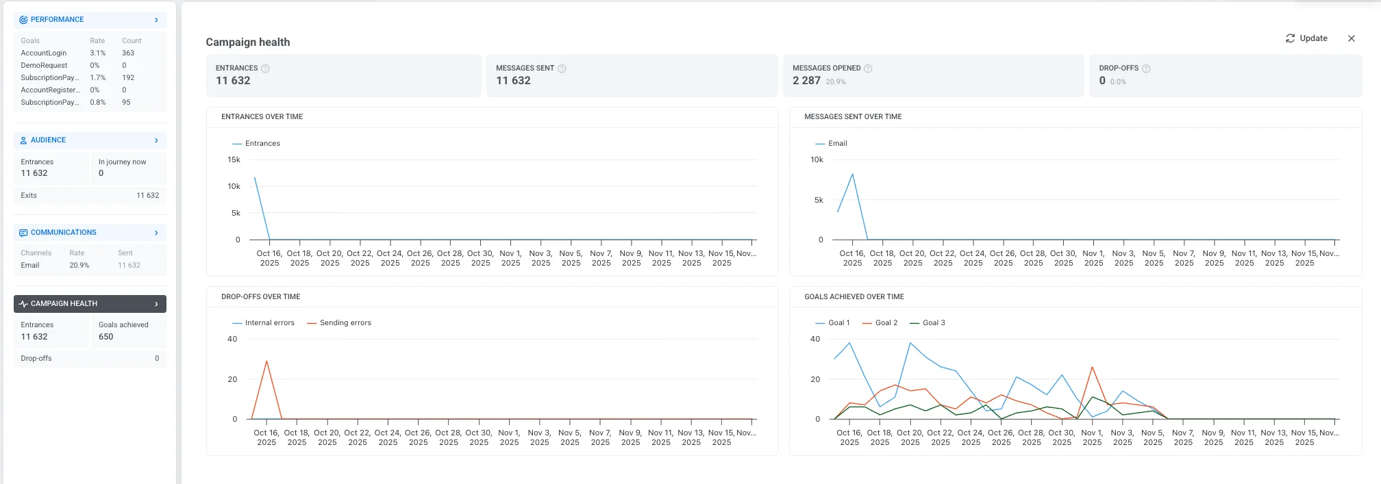Click the Update button
The height and width of the screenshot is (484, 1381).
(1306, 38)
